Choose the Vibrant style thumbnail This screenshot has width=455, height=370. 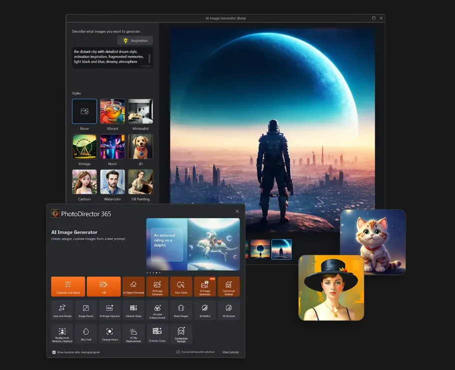coord(112,111)
